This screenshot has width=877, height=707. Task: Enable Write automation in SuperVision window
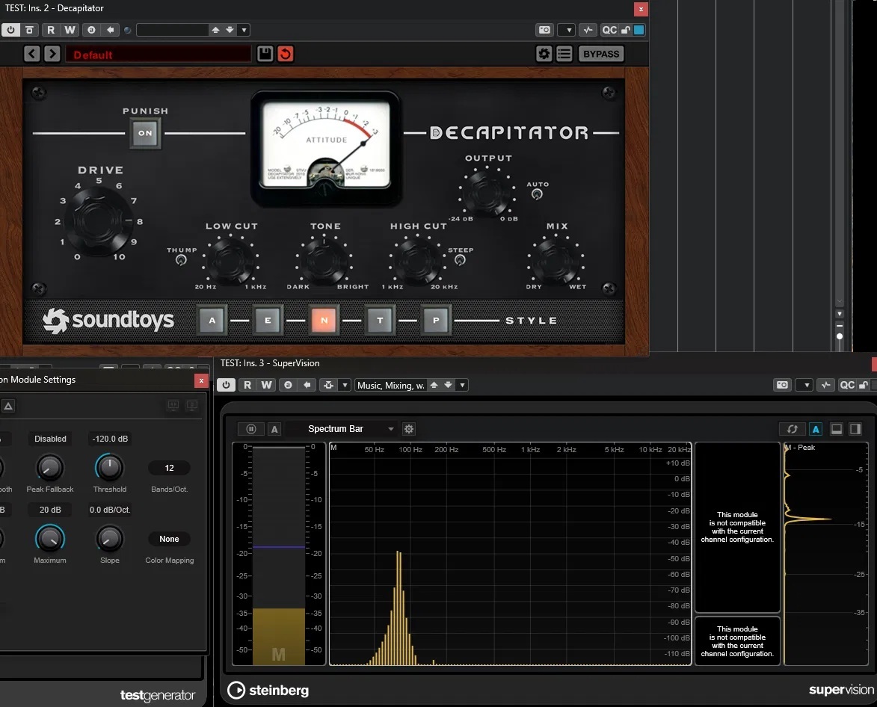[x=266, y=385]
